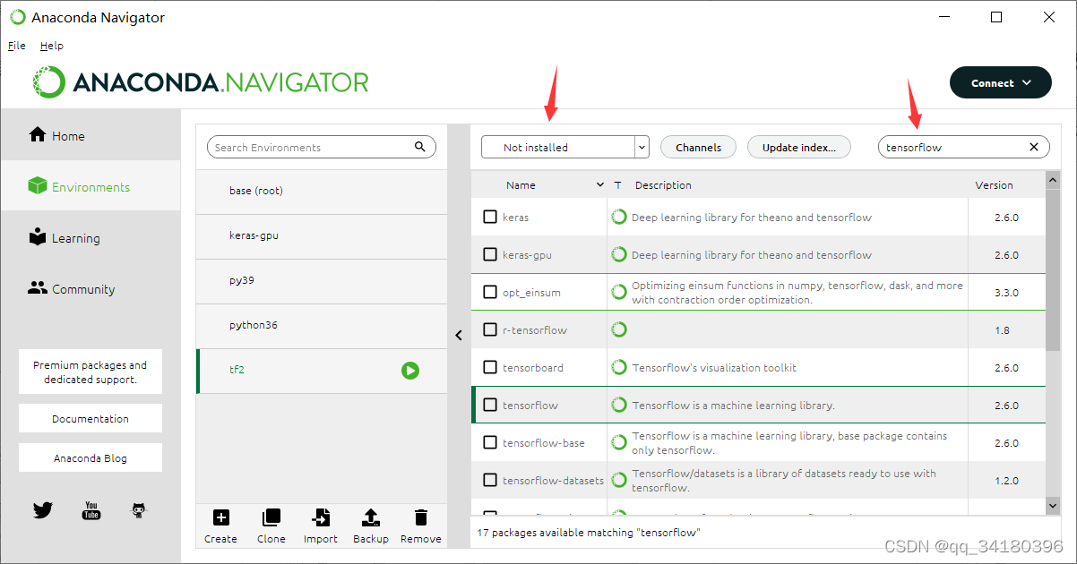Click the Remove environment trash icon
1077x564 pixels.
pyautogui.click(x=421, y=517)
